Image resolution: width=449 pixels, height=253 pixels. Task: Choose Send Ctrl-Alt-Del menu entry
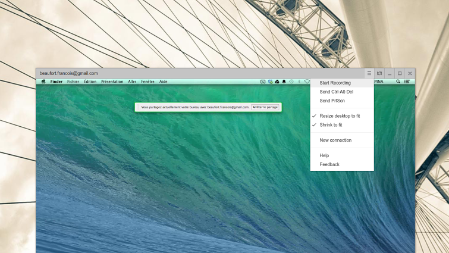pos(336,92)
